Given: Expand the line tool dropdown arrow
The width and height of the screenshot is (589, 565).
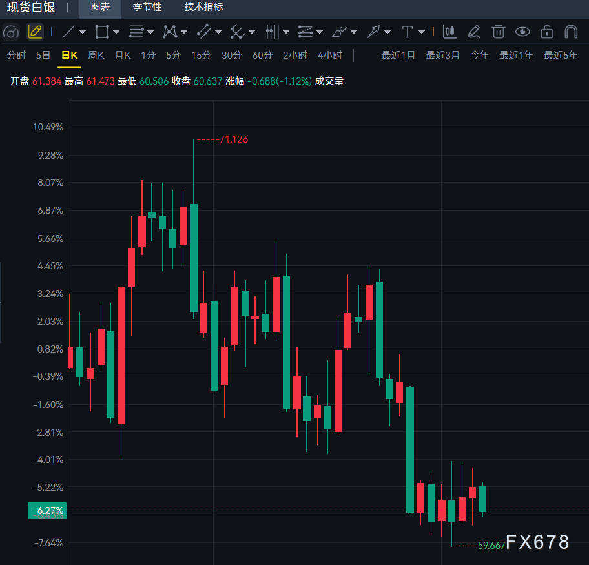Looking at the screenshot, I should (x=83, y=32).
